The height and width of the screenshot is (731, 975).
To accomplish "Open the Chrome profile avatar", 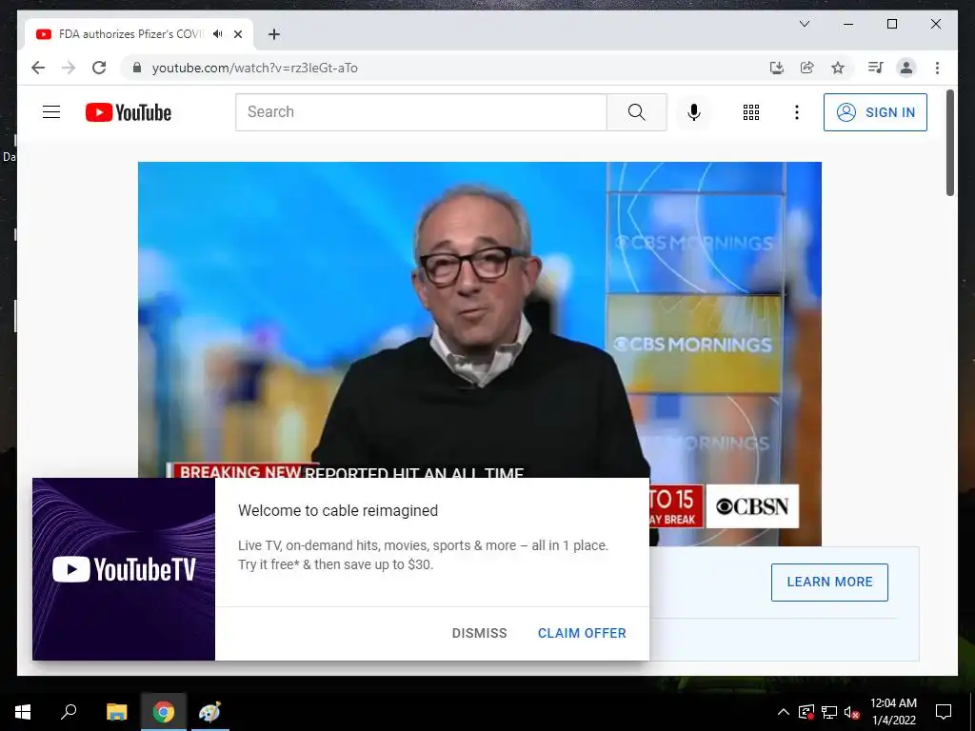I will (906, 68).
